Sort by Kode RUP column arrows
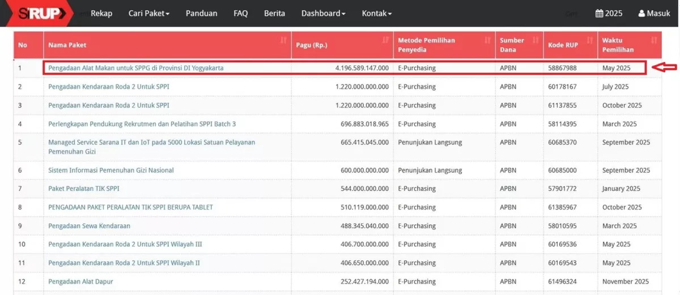The height and width of the screenshot is (295, 680). pos(590,40)
